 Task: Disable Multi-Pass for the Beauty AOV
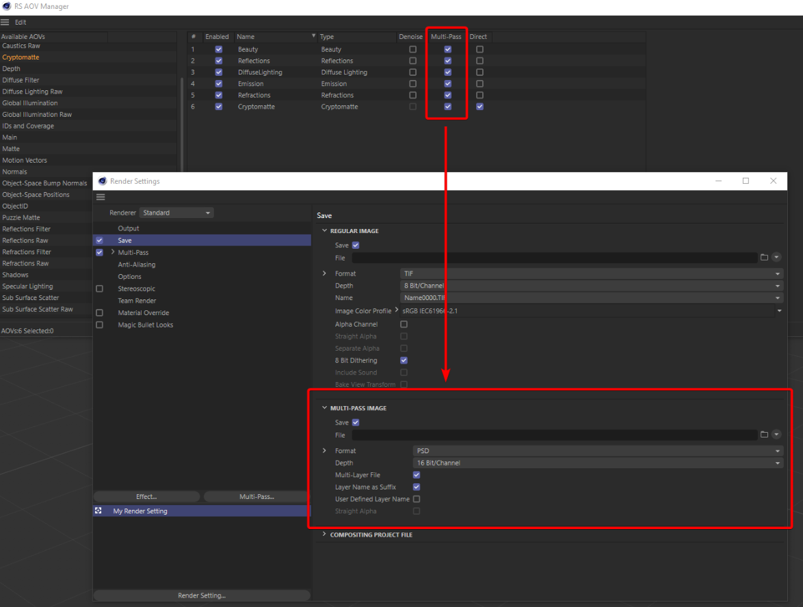(x=447, y=49)
